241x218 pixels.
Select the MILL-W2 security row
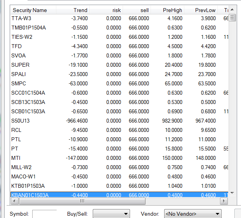point(119,167)
